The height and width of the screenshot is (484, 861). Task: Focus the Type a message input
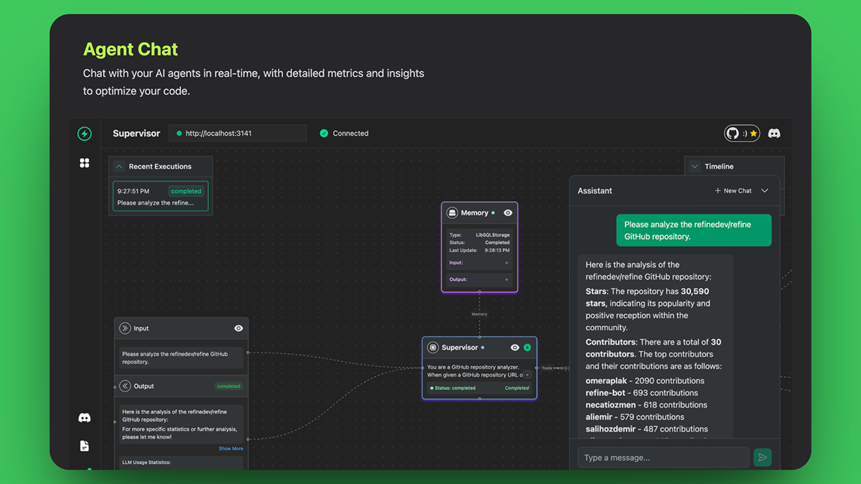[663, 458]
